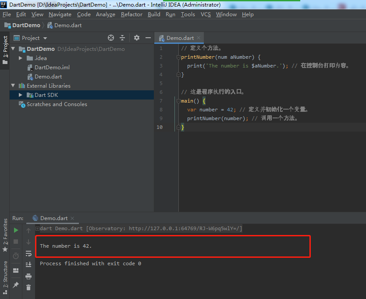Click DartDemo in the breadcrumb bar

[x=22, y=25]
